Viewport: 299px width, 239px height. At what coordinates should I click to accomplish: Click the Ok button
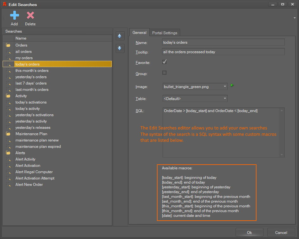click(250, 233)
